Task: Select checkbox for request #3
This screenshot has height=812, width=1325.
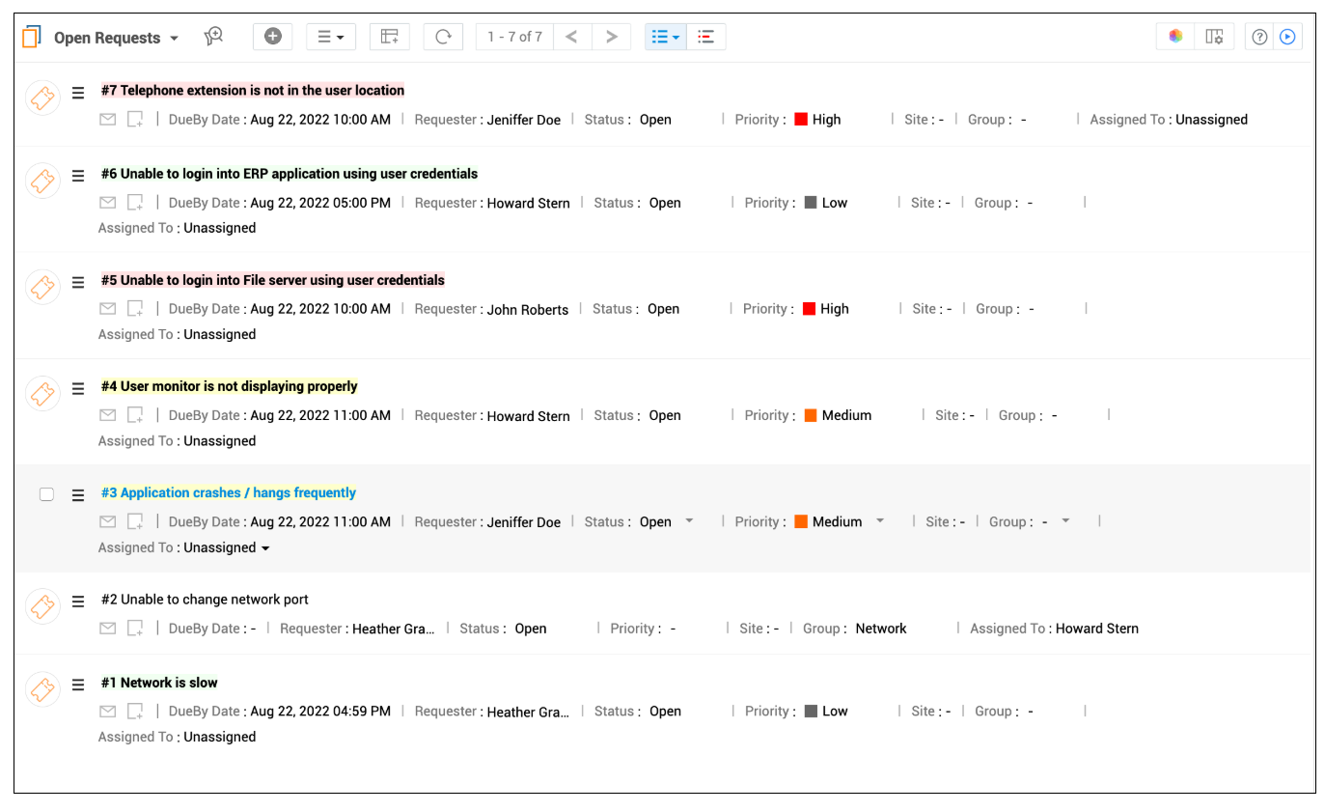Action: (46, 494)
